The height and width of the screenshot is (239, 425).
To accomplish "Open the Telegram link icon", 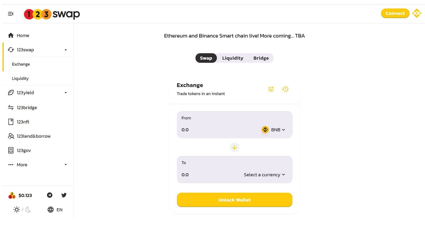I will [x=50, y=195].
